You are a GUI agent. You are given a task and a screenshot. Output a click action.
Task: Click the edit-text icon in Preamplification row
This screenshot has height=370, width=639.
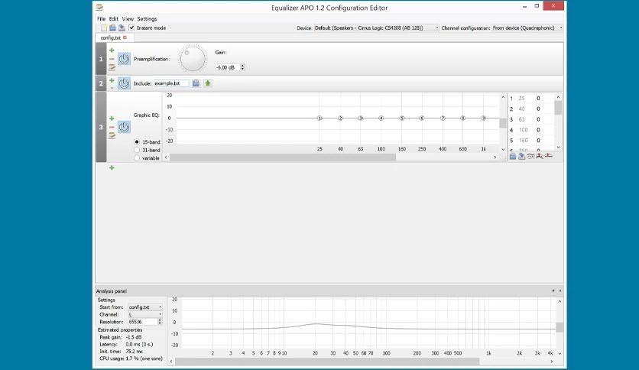click(112, 67)
